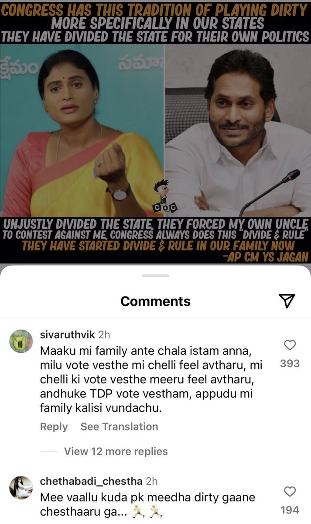Screen dimensions: 311x524
Task: Select the Comments header title
Action: [155, 301]
